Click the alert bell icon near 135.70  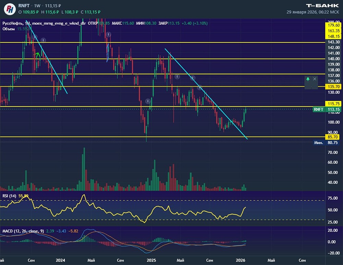[x=308, y=79]
